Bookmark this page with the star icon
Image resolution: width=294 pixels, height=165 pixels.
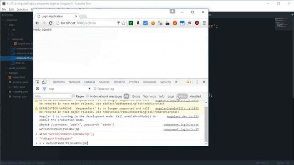[124, 23]
